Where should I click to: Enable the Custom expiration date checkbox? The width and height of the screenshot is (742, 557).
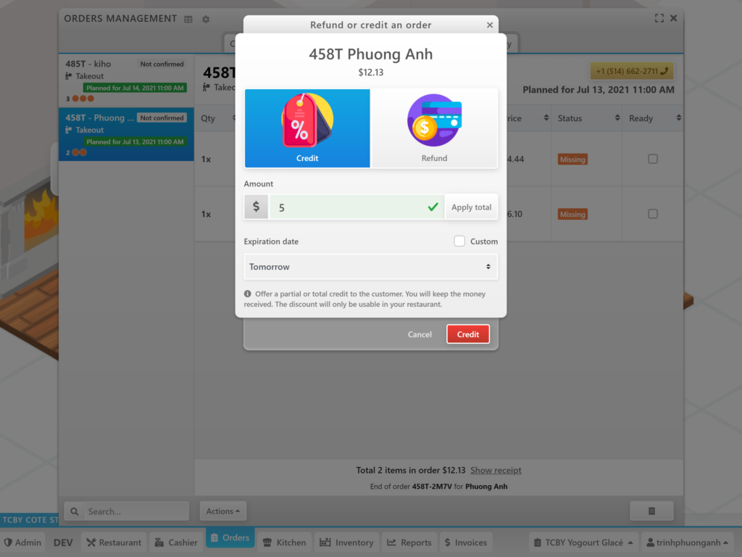pyautogui.click(x=459, y=241)
